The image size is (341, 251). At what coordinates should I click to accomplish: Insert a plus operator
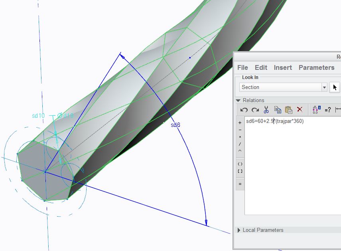pos(240,123)
